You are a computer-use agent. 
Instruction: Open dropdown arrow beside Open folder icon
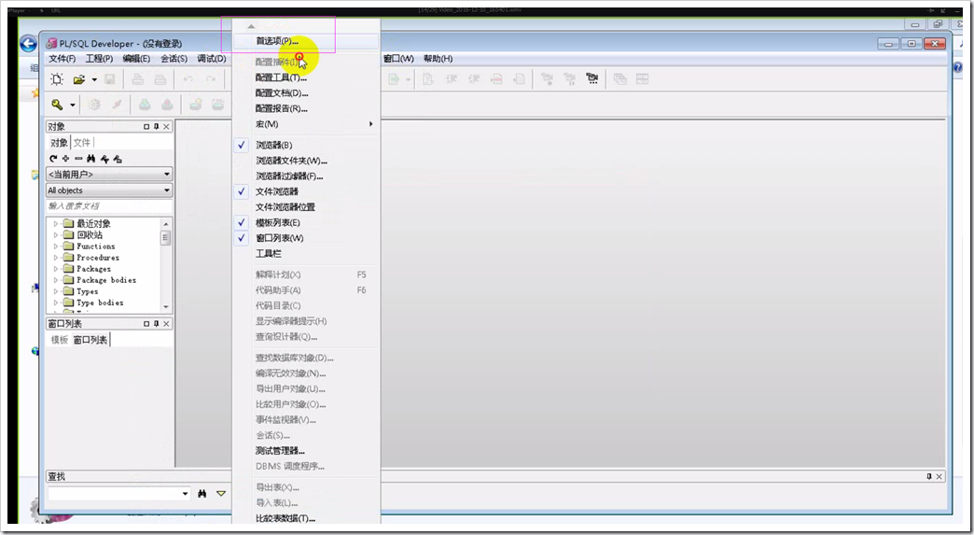click(94, 79)
